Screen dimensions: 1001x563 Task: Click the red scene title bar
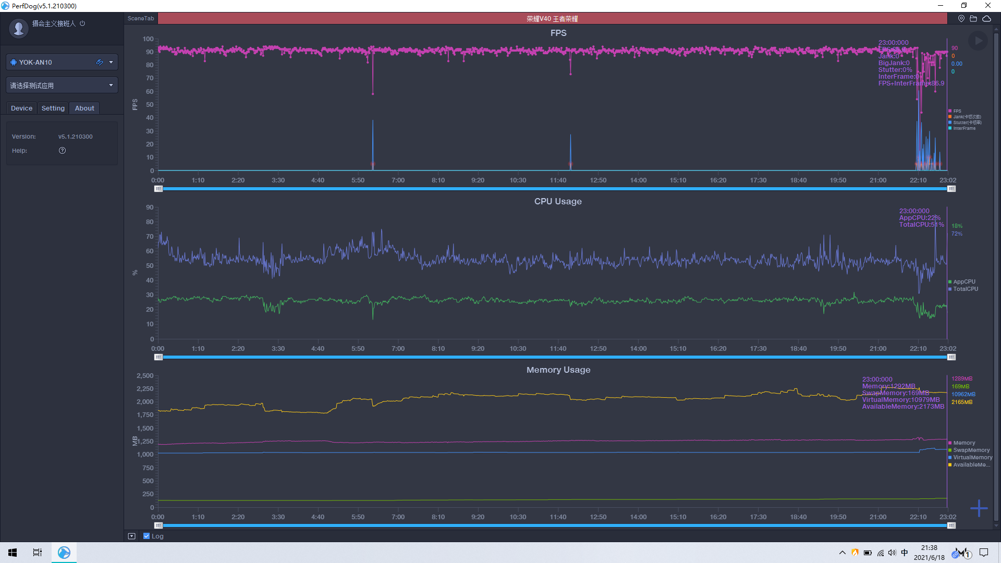[552, 18]
